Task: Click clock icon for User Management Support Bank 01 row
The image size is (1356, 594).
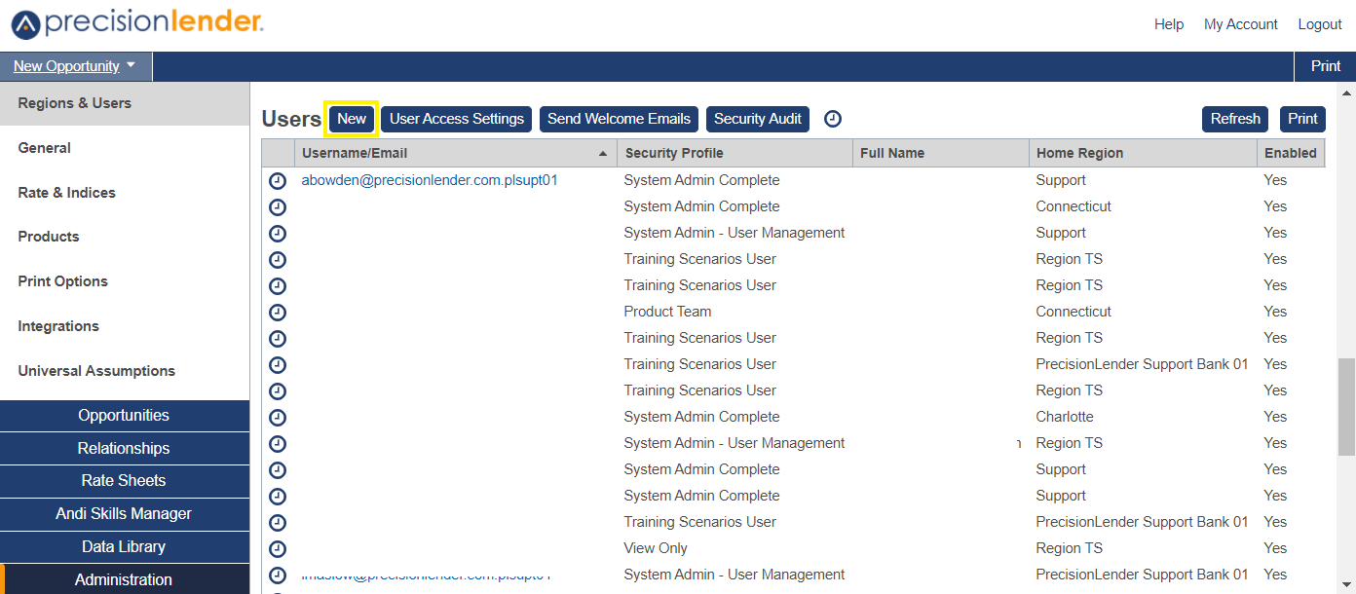Action: click(x=278, y=575)
